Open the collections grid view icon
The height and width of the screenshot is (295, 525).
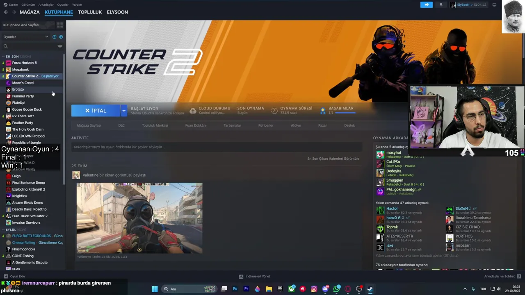(60, 25)
